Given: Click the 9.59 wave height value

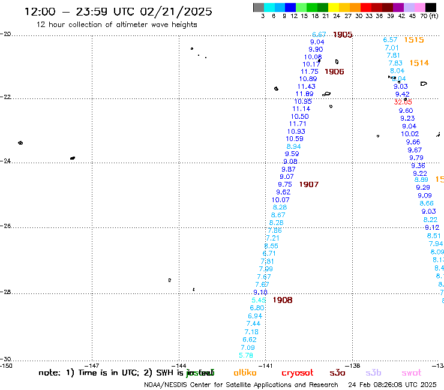Looking at the screenshot, I should (292, 154).
